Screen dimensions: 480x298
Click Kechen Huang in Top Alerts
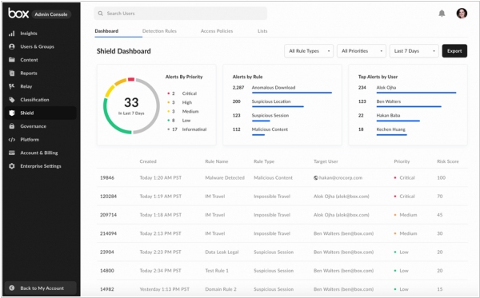[x=390, y=129]
